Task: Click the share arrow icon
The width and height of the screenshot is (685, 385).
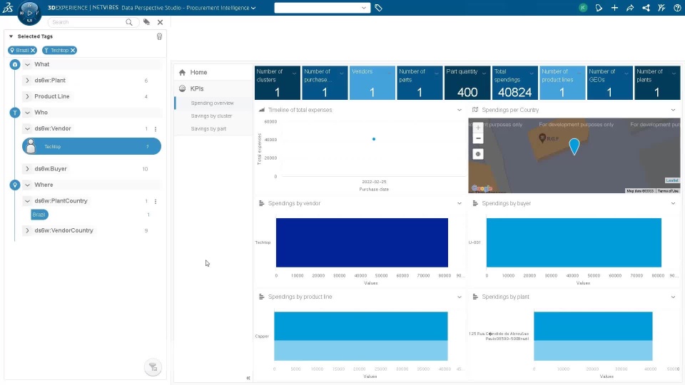Action: (x=630, y=8)
